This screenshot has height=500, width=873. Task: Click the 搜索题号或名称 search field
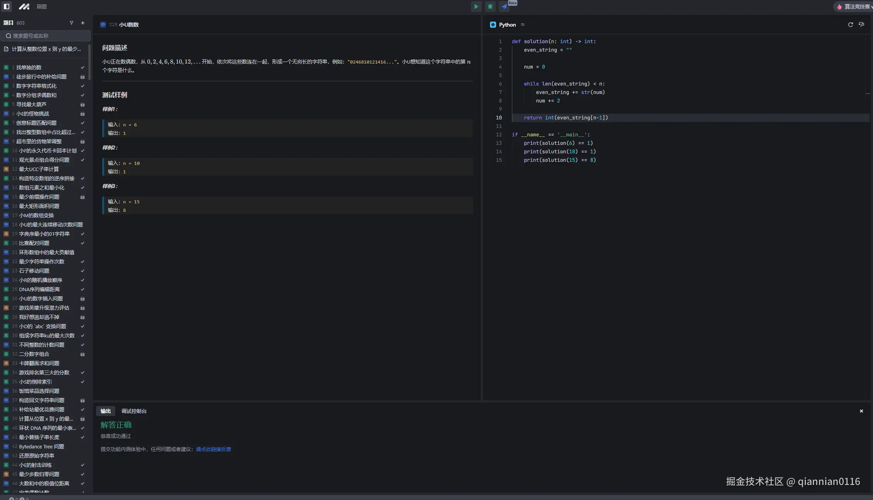point(46,36)
